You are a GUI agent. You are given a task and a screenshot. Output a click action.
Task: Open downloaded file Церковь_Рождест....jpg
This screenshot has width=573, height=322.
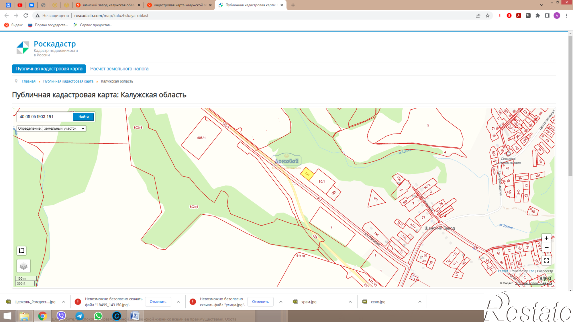pos(31,302)
